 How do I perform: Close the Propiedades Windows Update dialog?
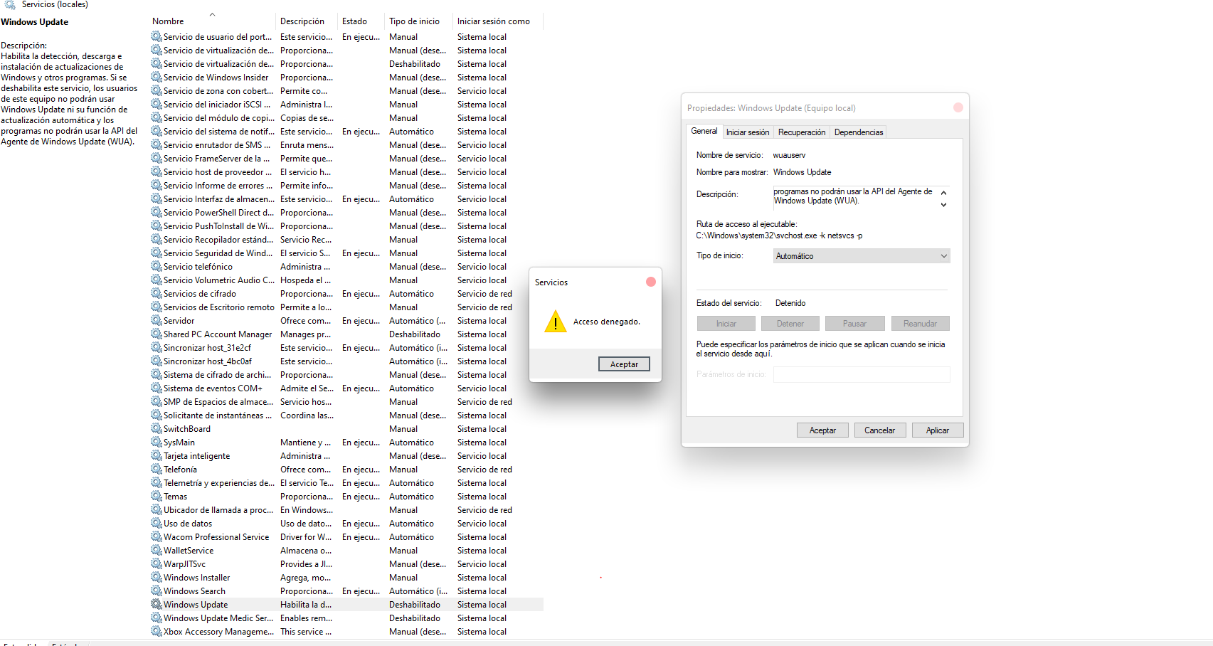point(958,107)
